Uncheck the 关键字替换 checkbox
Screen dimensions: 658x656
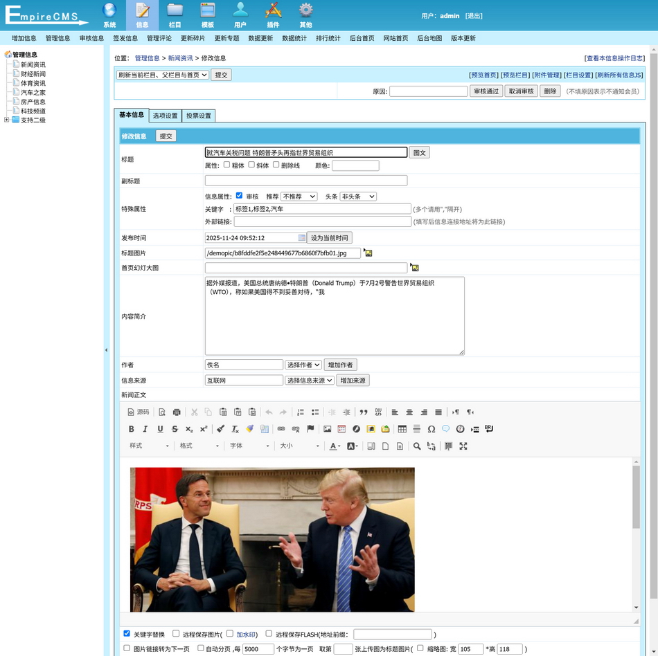127,633
